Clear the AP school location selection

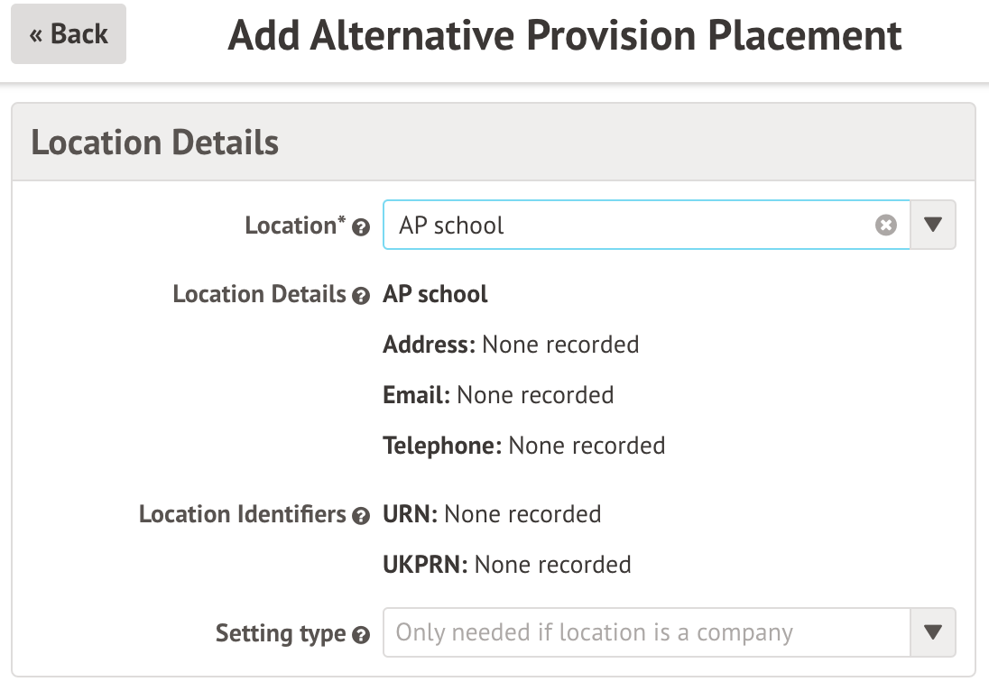pos(886,225)
